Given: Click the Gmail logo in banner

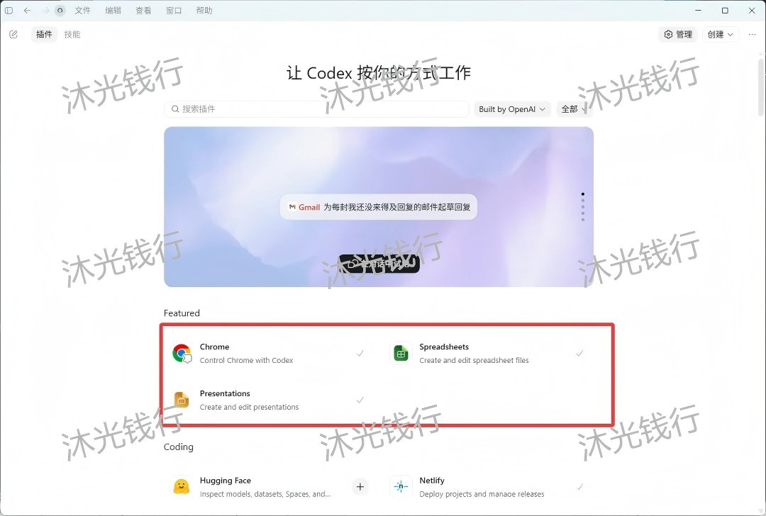Looking at the screenshot, I should (292, 207).
